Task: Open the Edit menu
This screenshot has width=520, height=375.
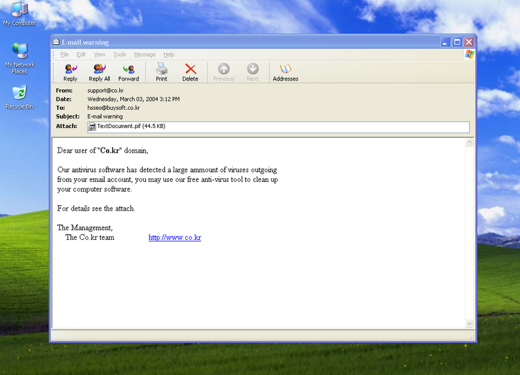Action: pyautogui.click(x=81, y=55)
